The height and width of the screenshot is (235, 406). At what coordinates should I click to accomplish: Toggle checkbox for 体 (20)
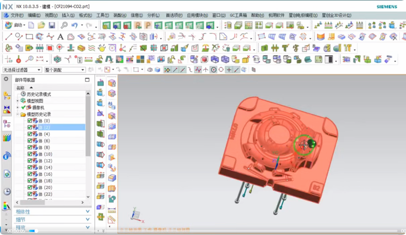30,187
